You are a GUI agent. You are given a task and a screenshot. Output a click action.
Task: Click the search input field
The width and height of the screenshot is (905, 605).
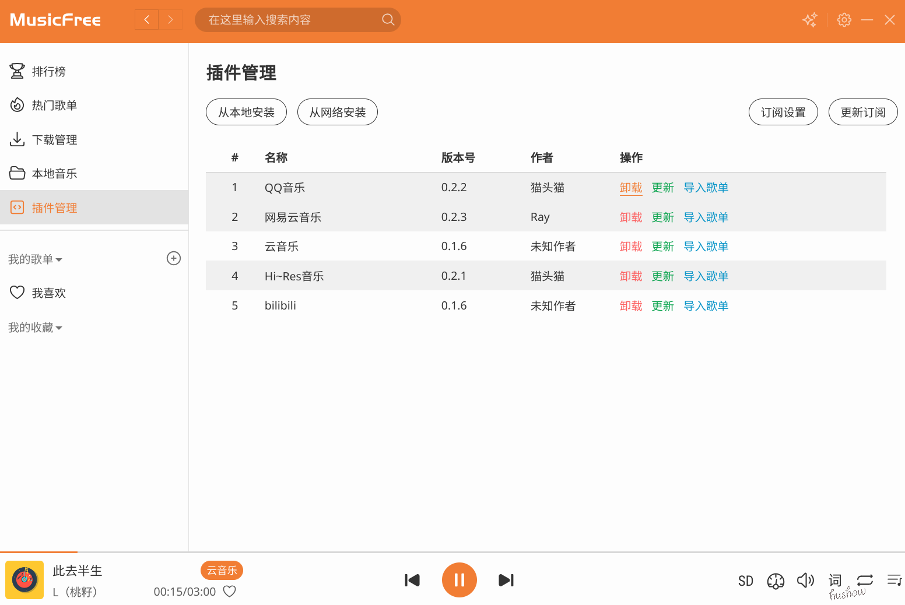pos(297,20)
